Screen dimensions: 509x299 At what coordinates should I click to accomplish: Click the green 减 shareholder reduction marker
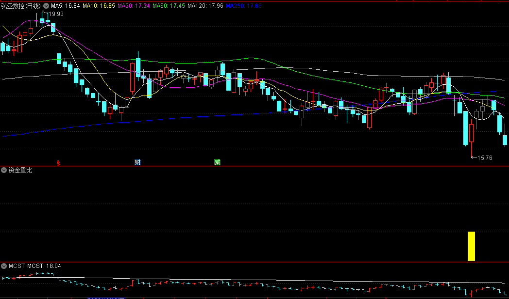pyautogui.click(x=217, y=162)
